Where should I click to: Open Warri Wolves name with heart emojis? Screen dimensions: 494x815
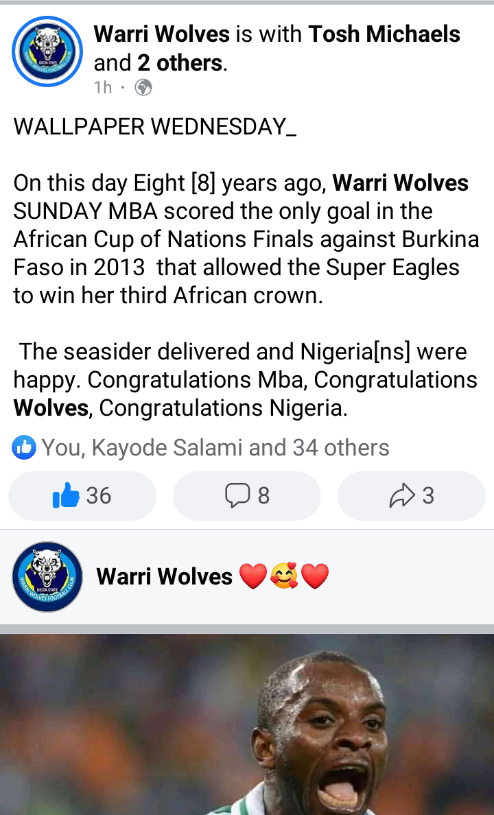pos(164,576)
